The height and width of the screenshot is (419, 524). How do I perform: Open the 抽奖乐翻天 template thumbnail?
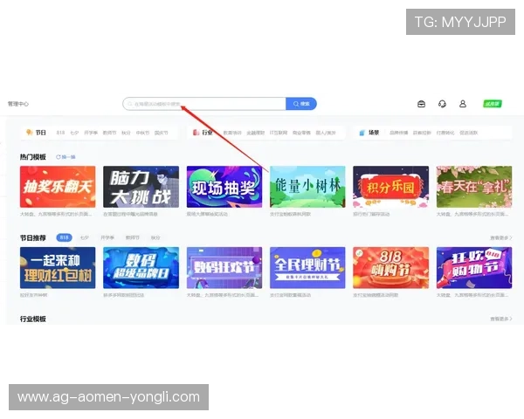(58, 187)
